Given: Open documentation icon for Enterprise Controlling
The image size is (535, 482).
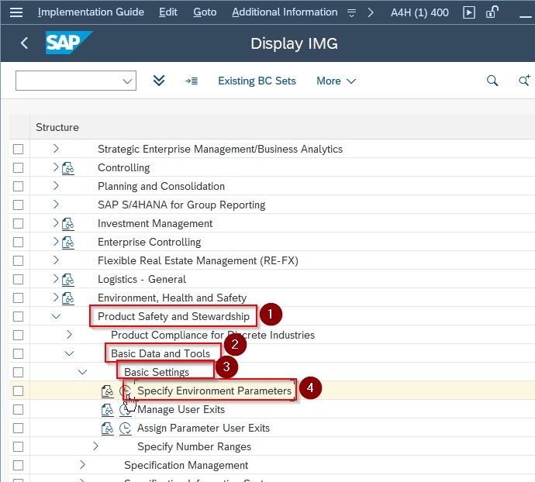Looking at the screenshot, I should (68, 243).
